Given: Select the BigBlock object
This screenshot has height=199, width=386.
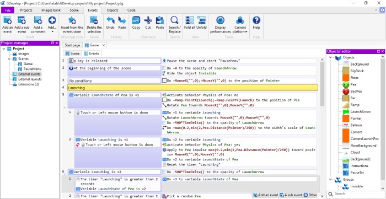Looking at the screenshot, I should click(357, 71).
